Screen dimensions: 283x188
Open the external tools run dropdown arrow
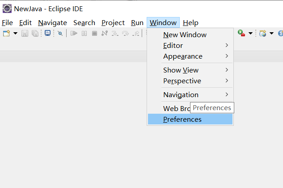tap(250, 33)
